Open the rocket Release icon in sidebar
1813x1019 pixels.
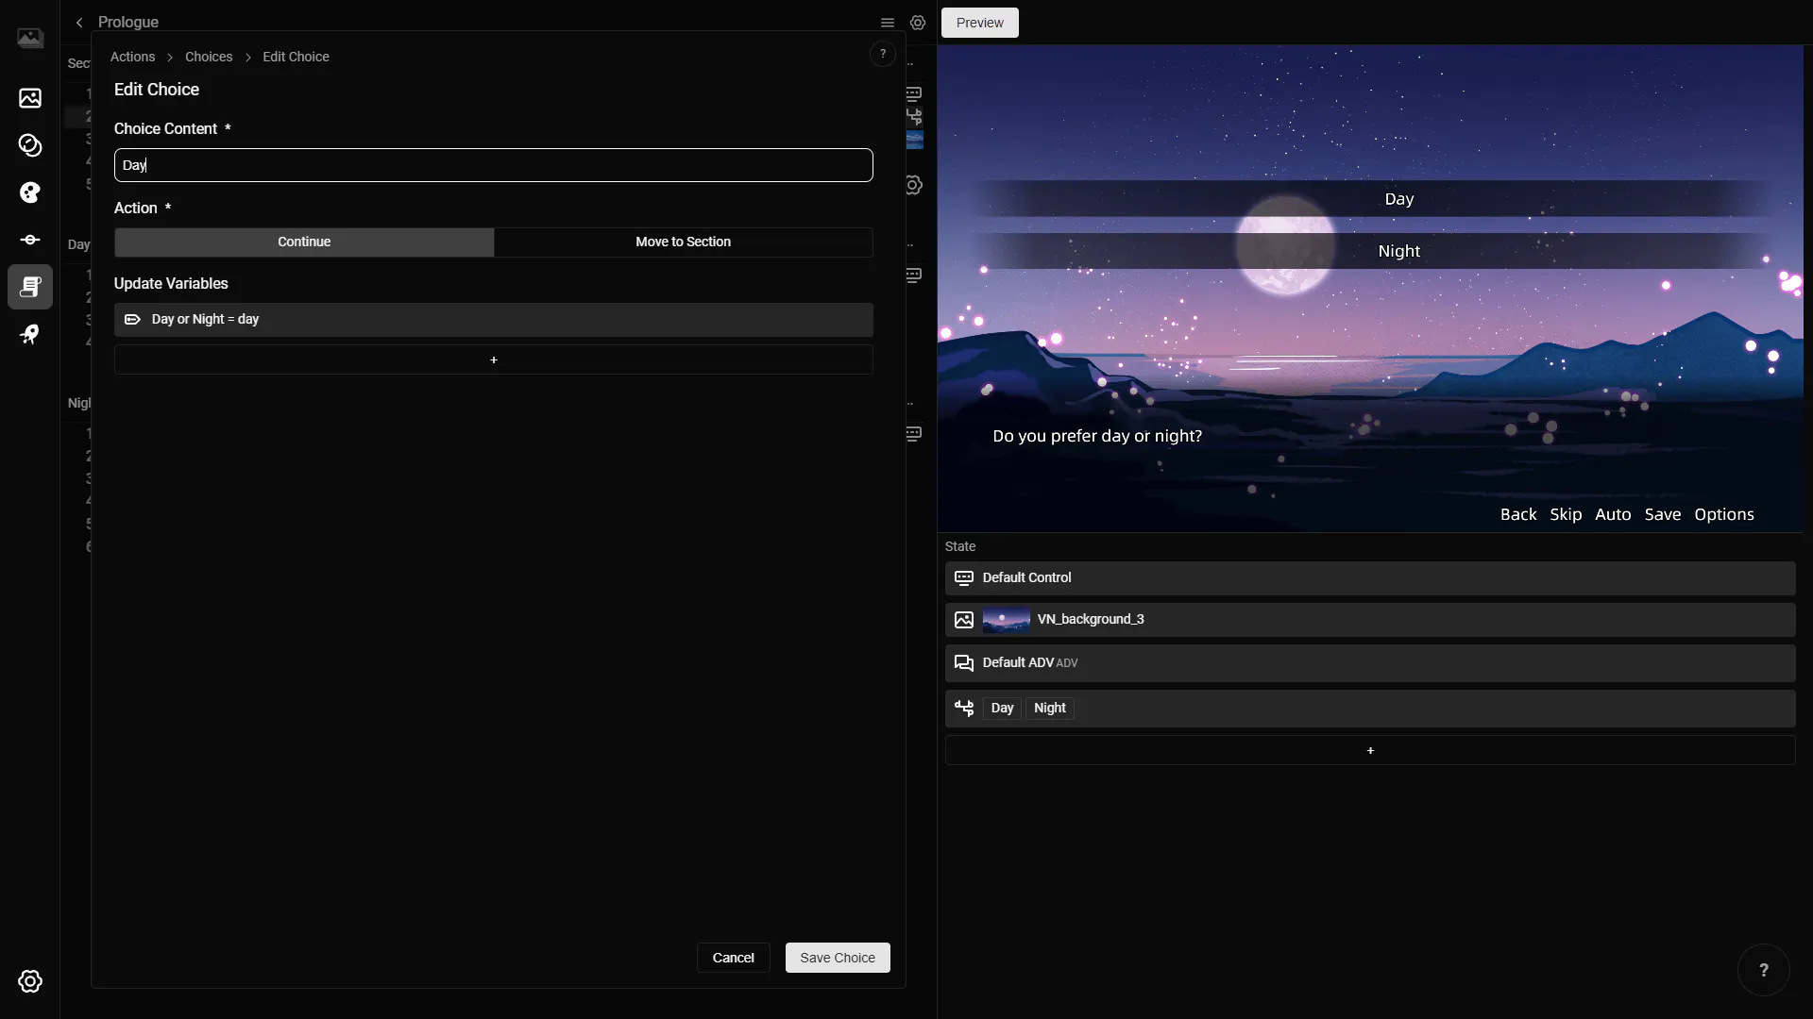click(30, 334)
